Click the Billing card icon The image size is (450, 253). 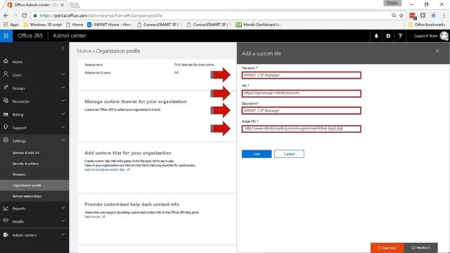[x=6, y=114]
